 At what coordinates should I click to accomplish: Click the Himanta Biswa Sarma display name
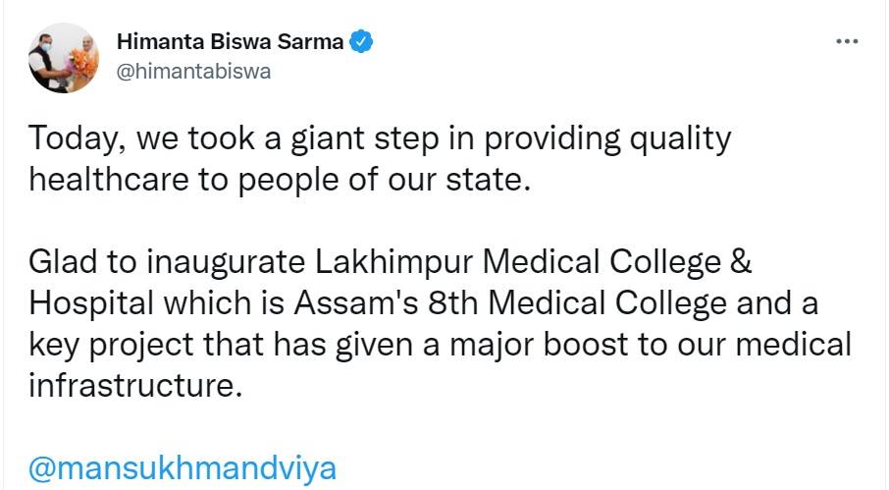point(231,42)
